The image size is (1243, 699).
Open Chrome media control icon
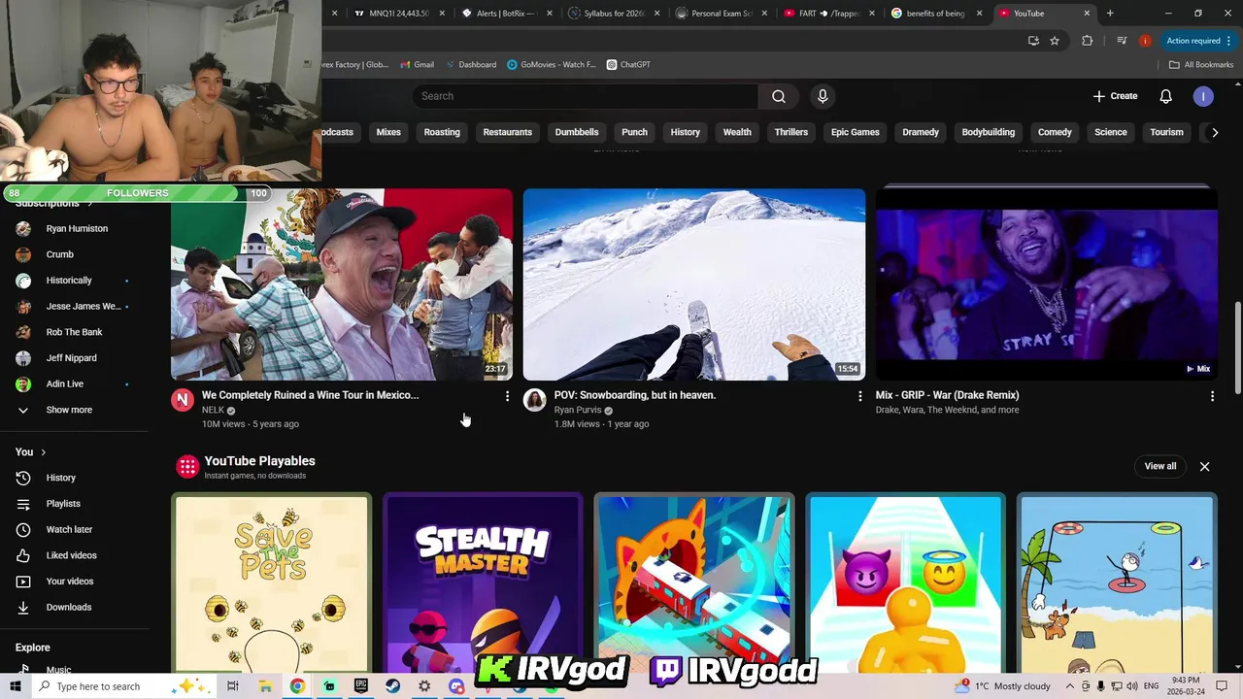click(1122, 41)
